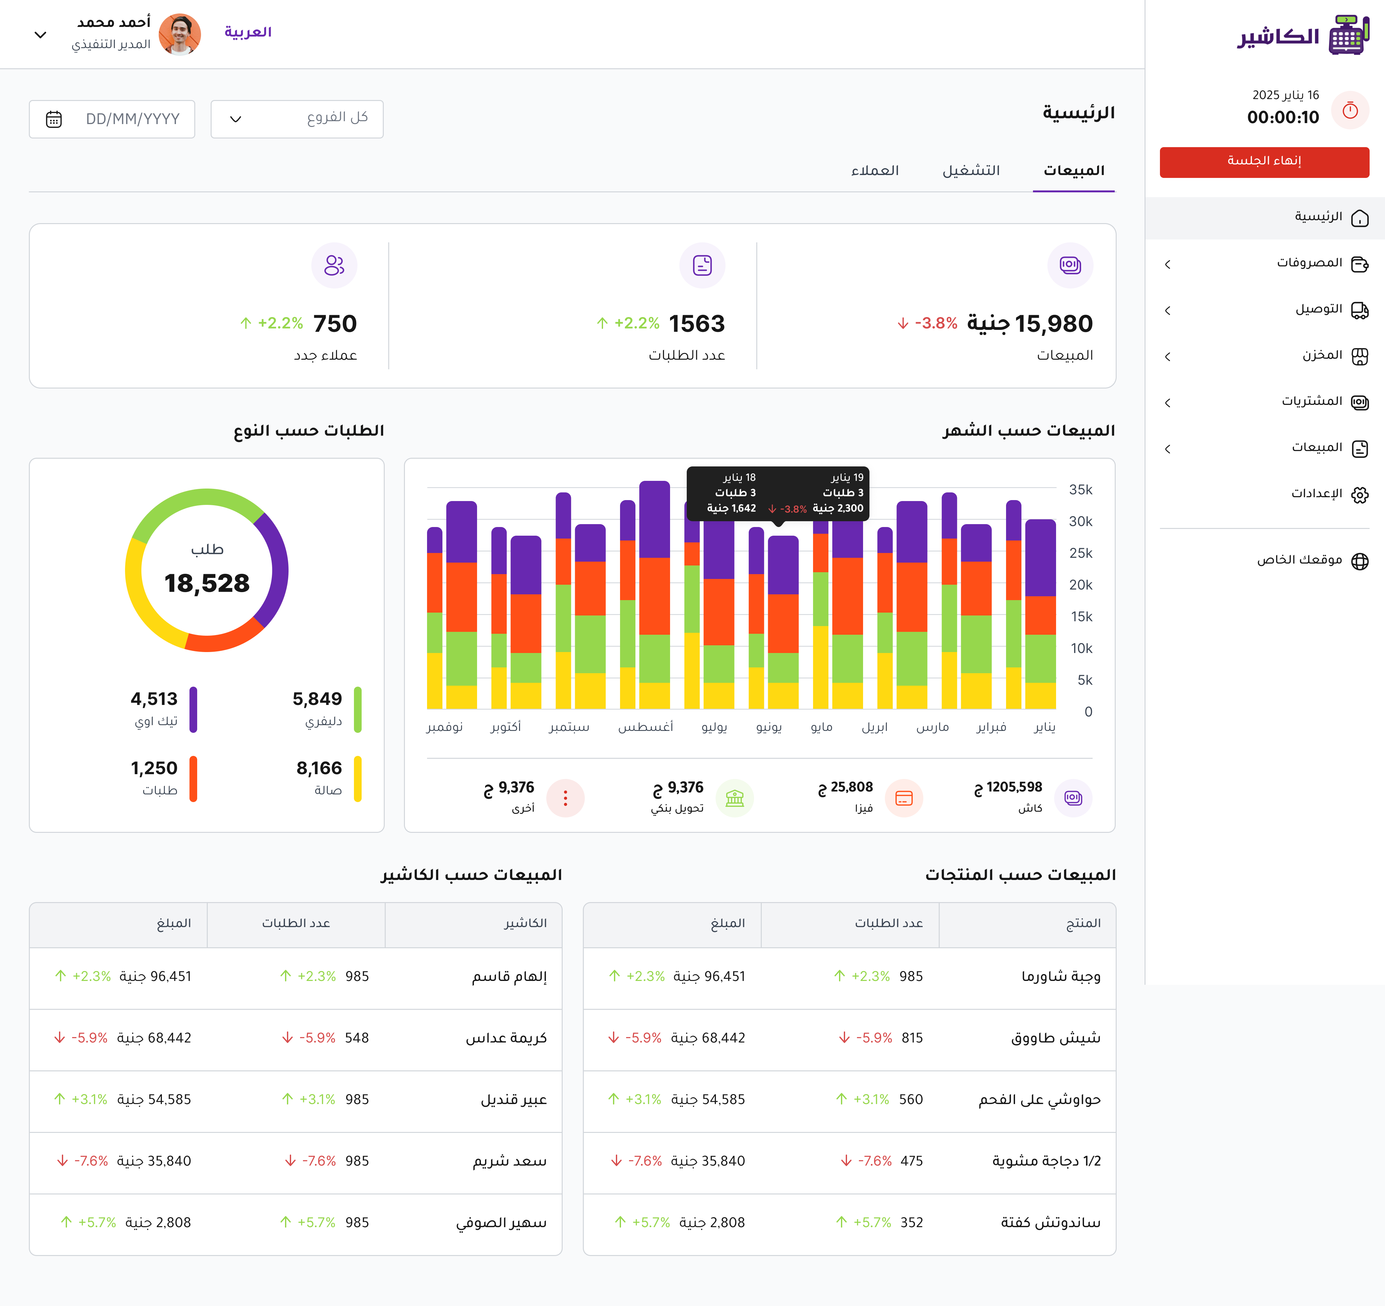Open موقعك الخاص website link in sidebar
Image resolution: width=1385 pixels, height=1306 pixels.
click(1299, 560)
